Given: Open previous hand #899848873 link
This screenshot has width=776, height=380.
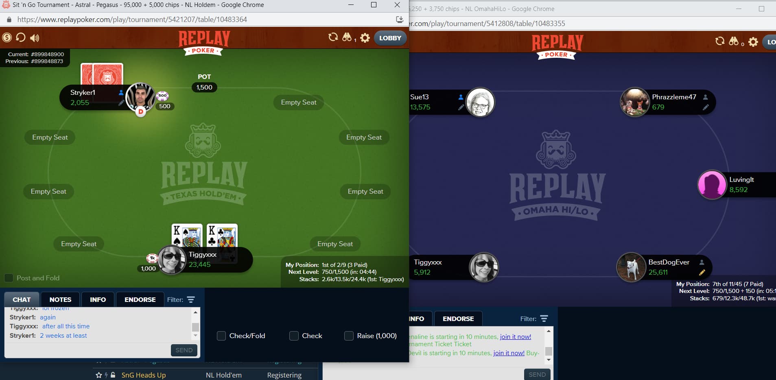Looking at the screenshot, I should click(x=47, y=61).
